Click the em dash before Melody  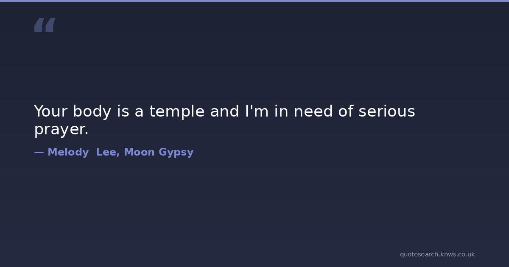coord(39,152)
